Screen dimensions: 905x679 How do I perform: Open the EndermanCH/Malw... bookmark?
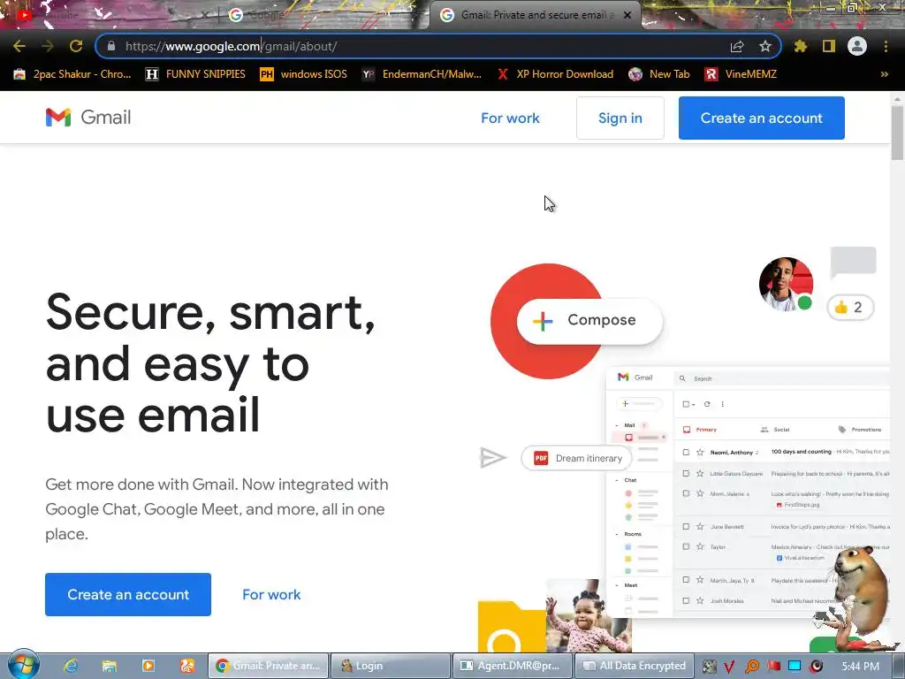tap(422, 74)
